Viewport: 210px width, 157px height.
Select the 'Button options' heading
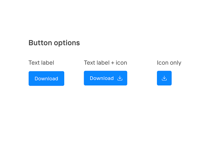tap(54, 43)
